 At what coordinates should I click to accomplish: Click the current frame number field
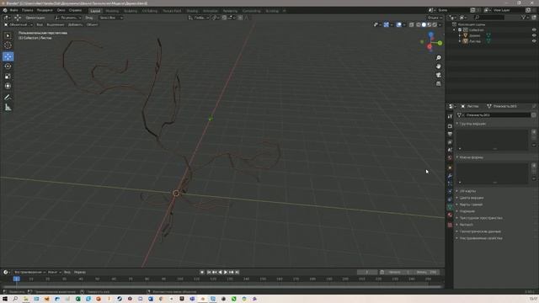(367, 272)
